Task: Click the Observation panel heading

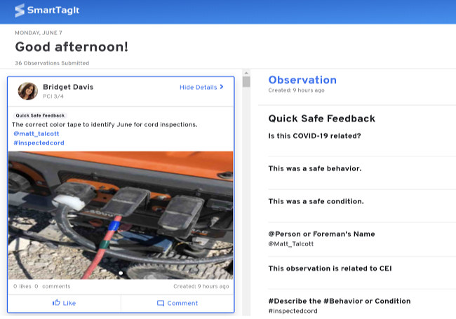Action: point(302,80)
